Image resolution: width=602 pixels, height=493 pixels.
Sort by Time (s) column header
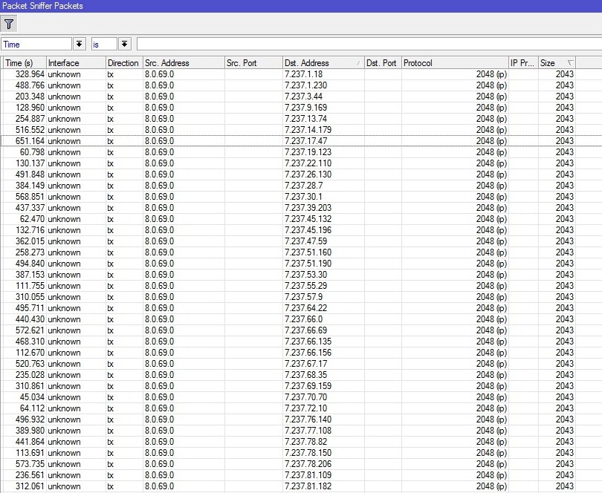(x=25, y=63)
